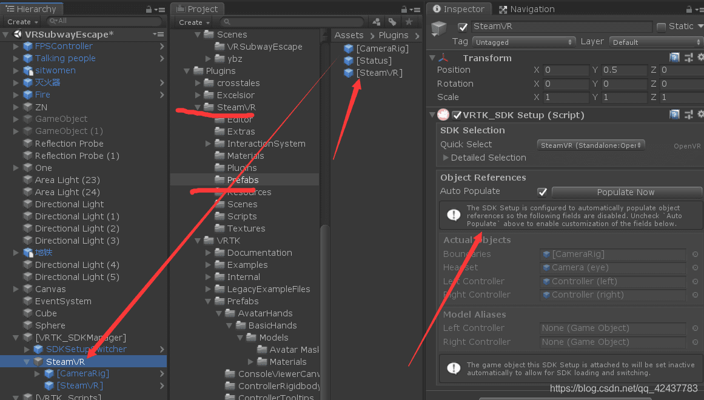Open VRSubwayEscape scene options menu icon
The height and width of the screenshot is (400, 704).
[158, 34]
